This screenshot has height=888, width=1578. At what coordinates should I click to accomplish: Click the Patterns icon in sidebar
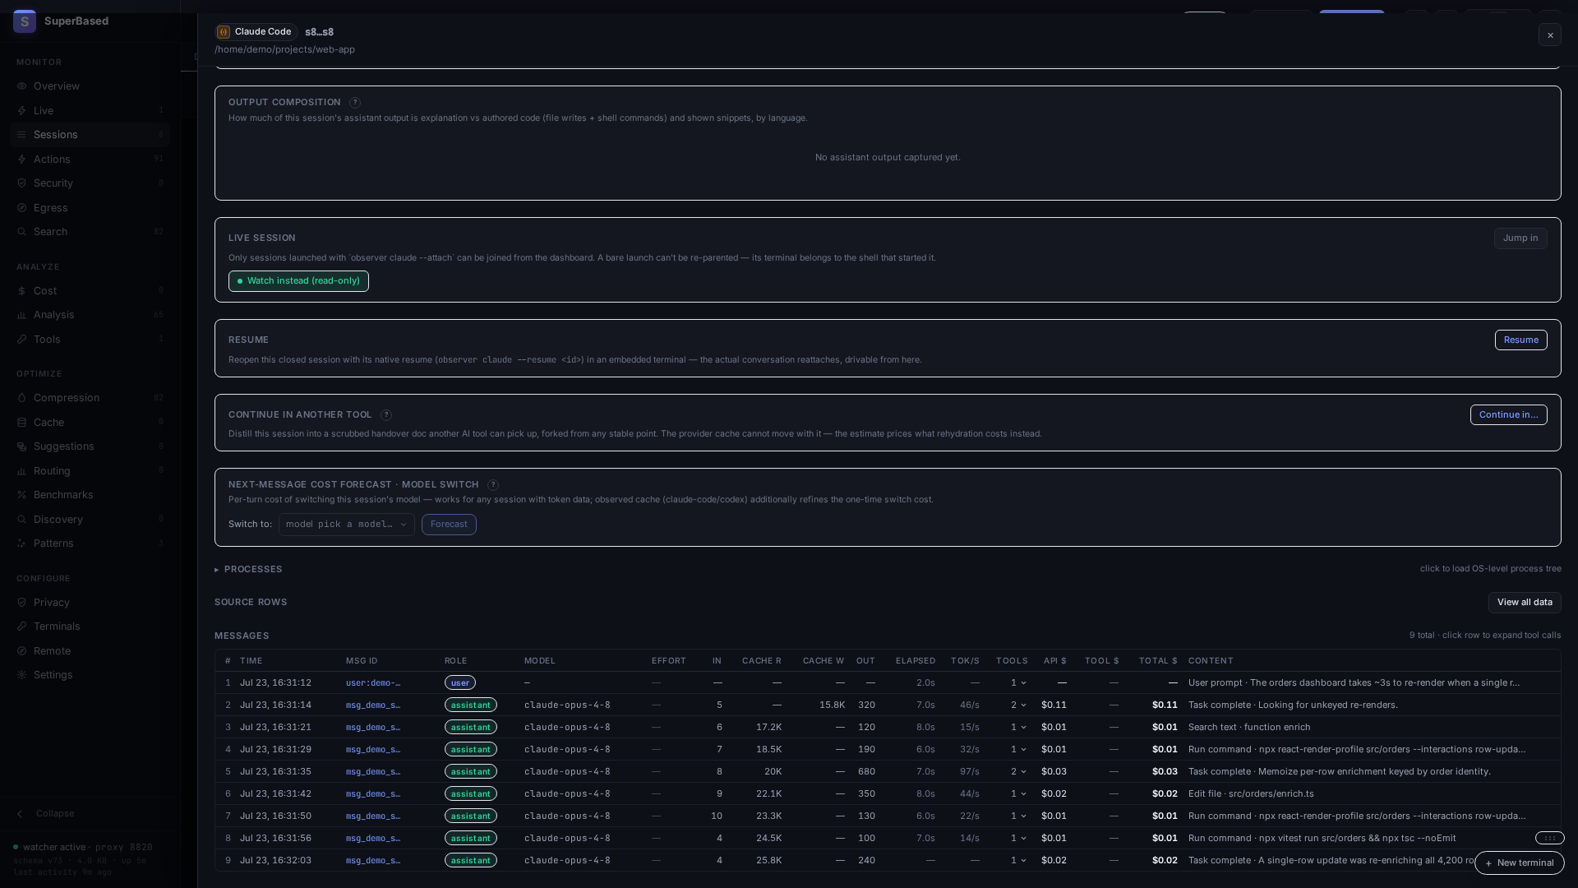point(22,543)
